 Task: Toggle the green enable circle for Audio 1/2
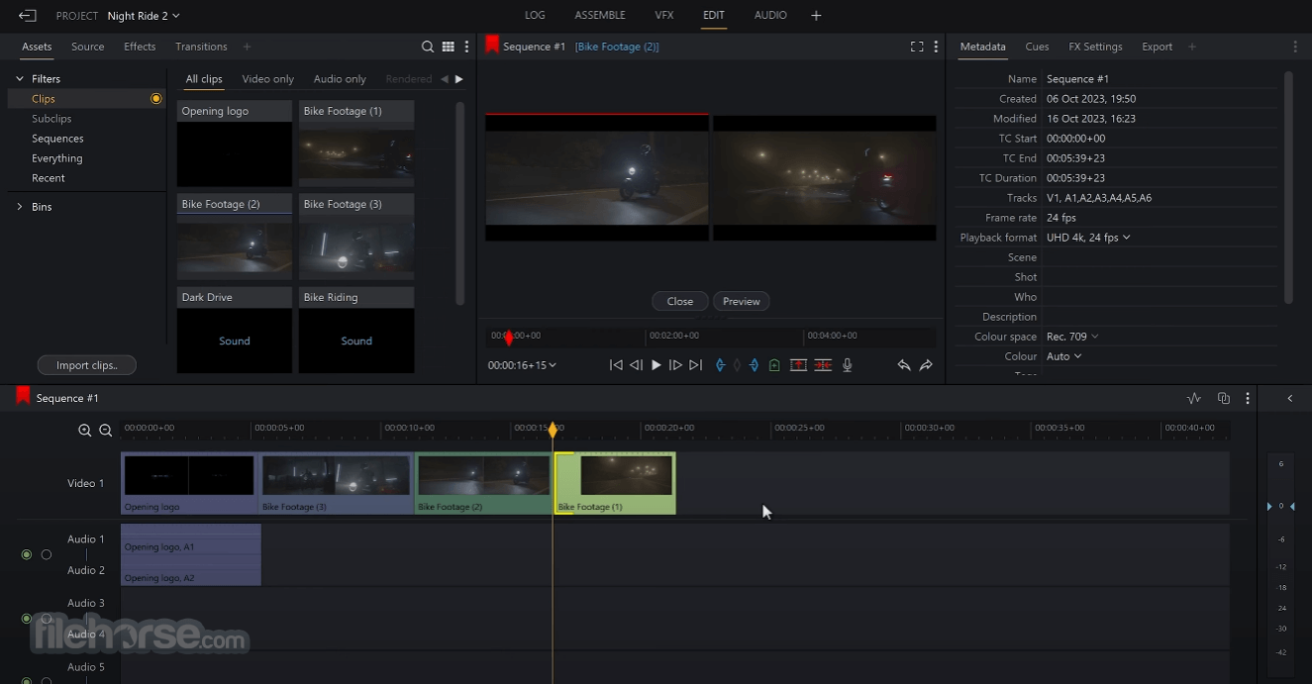point(27,554)
